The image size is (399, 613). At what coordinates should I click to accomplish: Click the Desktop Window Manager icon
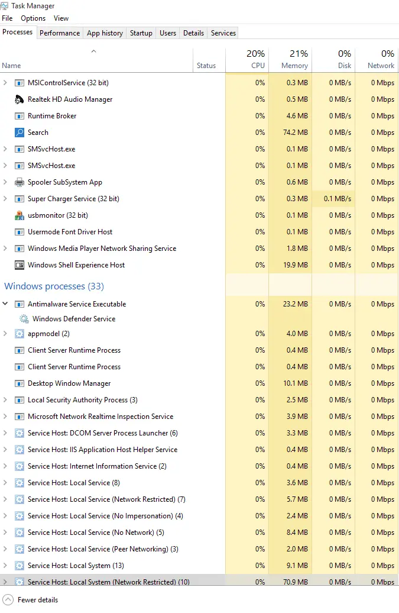coord(19,383)
